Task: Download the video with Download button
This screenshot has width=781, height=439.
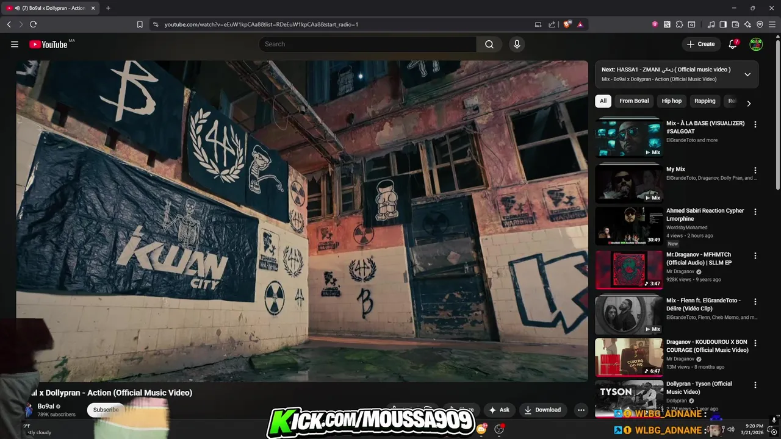Action: (543, 410)
